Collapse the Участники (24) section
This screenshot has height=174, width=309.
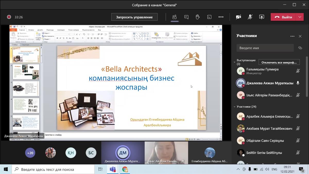coord(235,106)
